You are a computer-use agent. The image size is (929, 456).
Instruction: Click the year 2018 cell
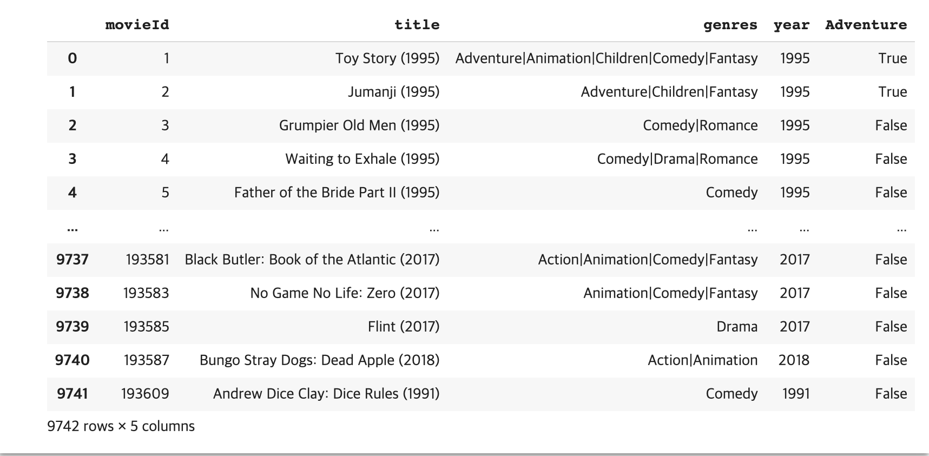[794, 360]
